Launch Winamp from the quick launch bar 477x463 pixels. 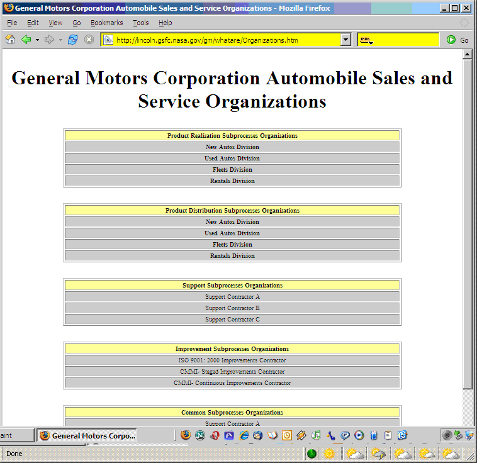pyautogui.click(x=301, y=435)
